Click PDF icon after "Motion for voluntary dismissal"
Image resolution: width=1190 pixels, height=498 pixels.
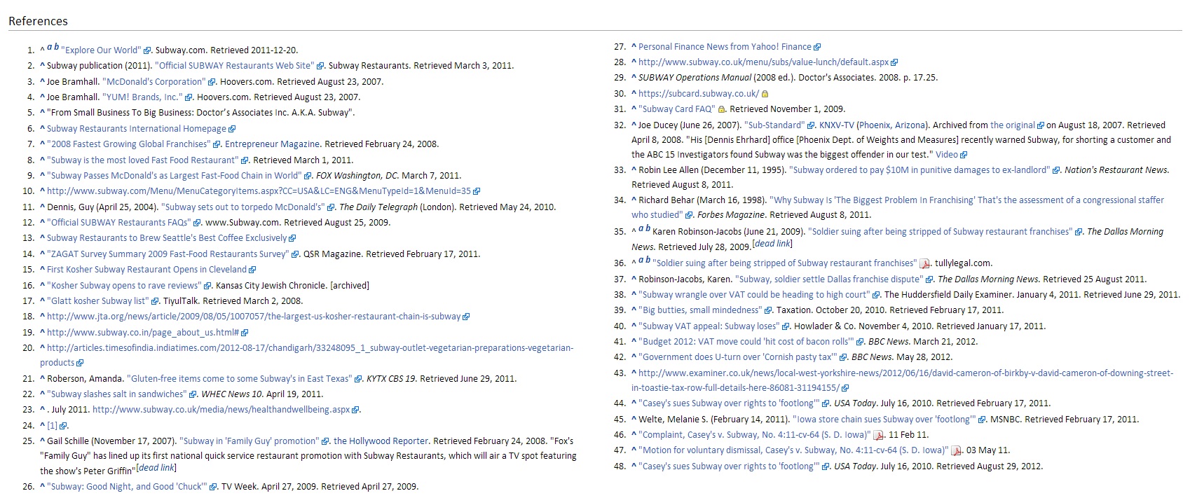(x=956, y=450)
